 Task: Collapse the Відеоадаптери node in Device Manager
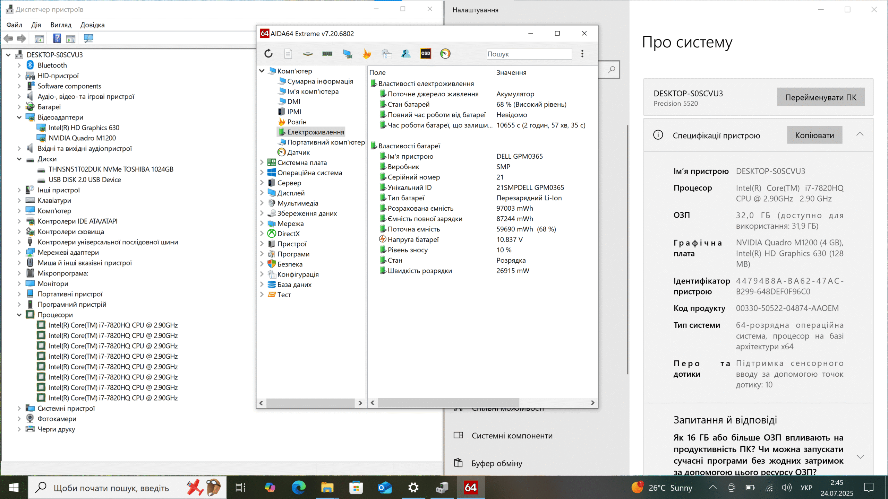pos(19,117)
